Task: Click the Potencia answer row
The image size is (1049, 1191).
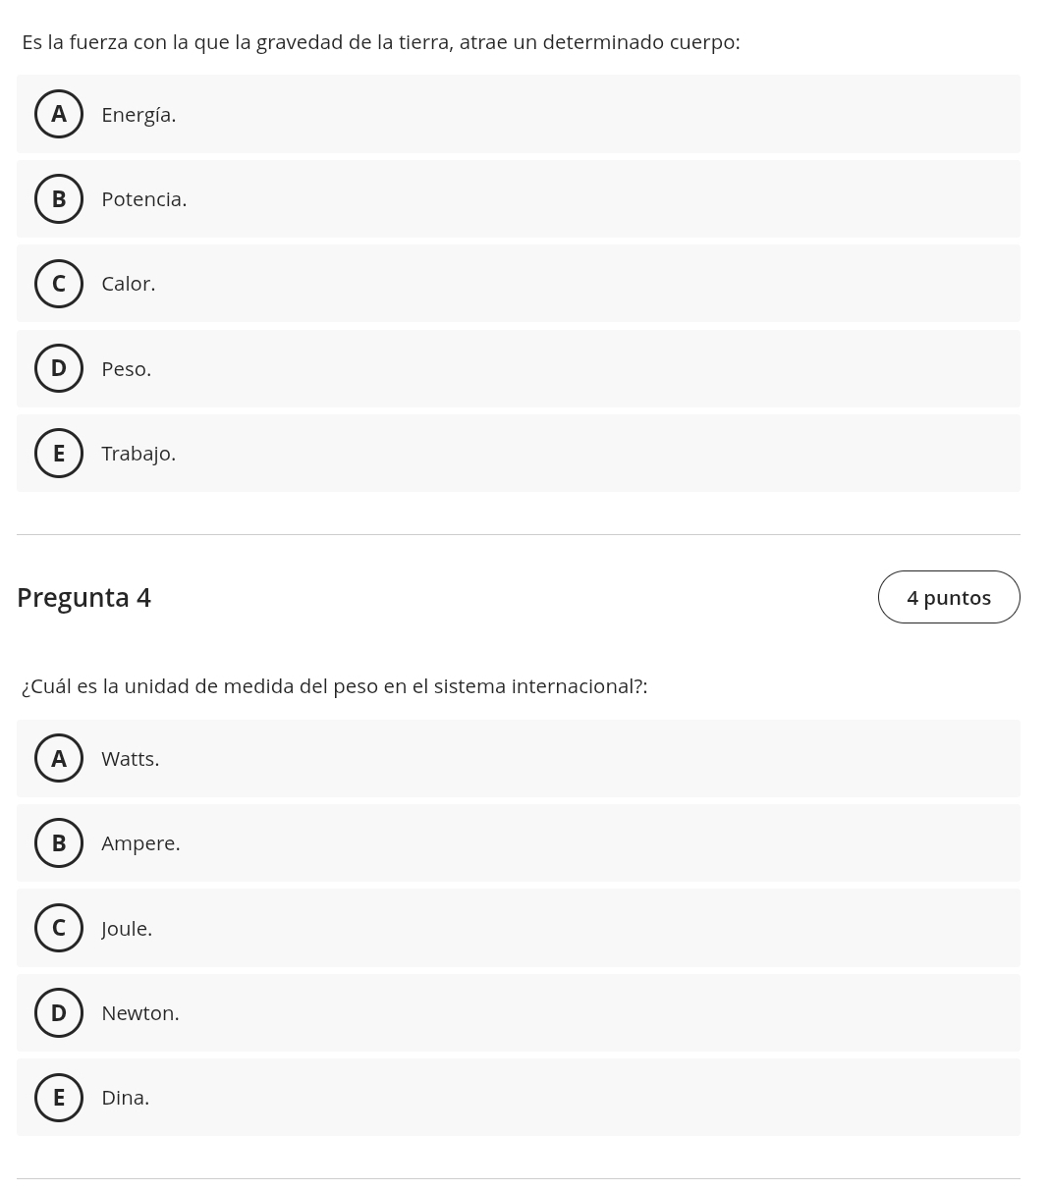Action: pos(519,199)
